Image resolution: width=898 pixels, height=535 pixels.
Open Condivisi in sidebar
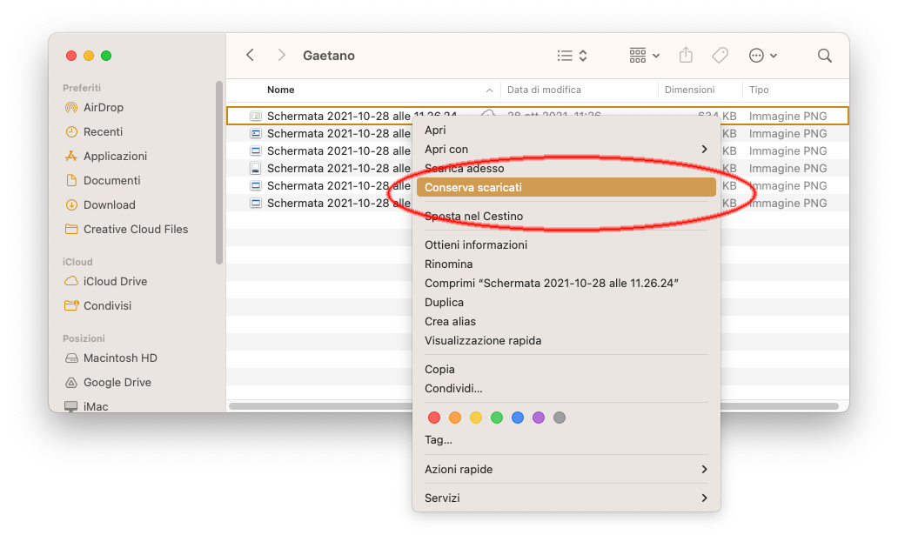tap(98, 306)
